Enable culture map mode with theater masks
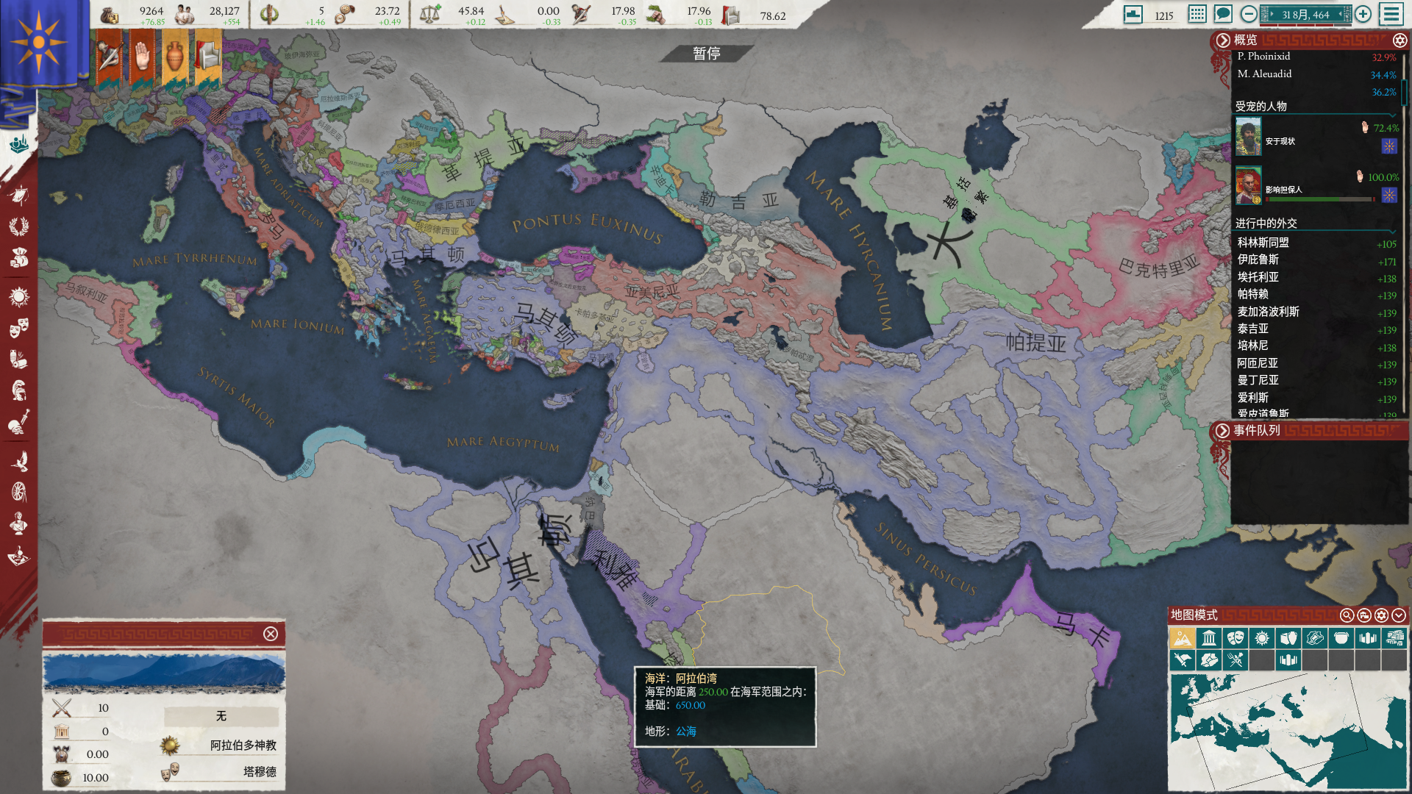This screenshot has width=1412, height=794. [1235, 637]
